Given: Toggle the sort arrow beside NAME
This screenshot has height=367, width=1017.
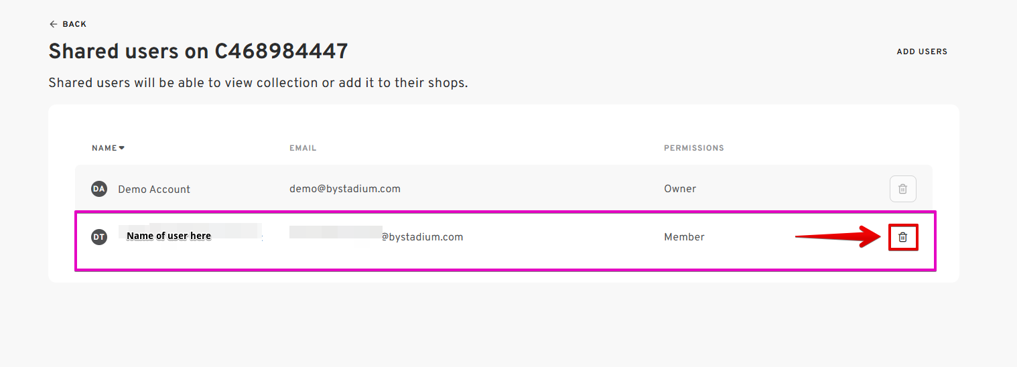Looking at the screenshot, I should click(x=122, y=147).
